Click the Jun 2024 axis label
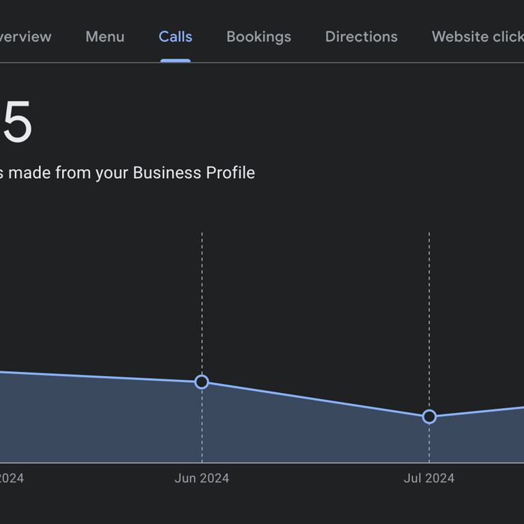Viewport: 524px width, 524px height. [202, 478]
